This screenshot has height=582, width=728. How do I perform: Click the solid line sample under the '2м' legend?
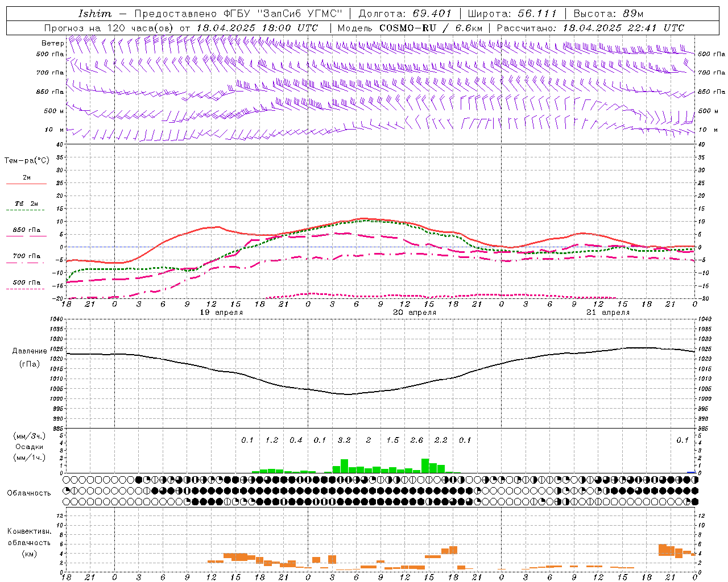tap(26, 184)
